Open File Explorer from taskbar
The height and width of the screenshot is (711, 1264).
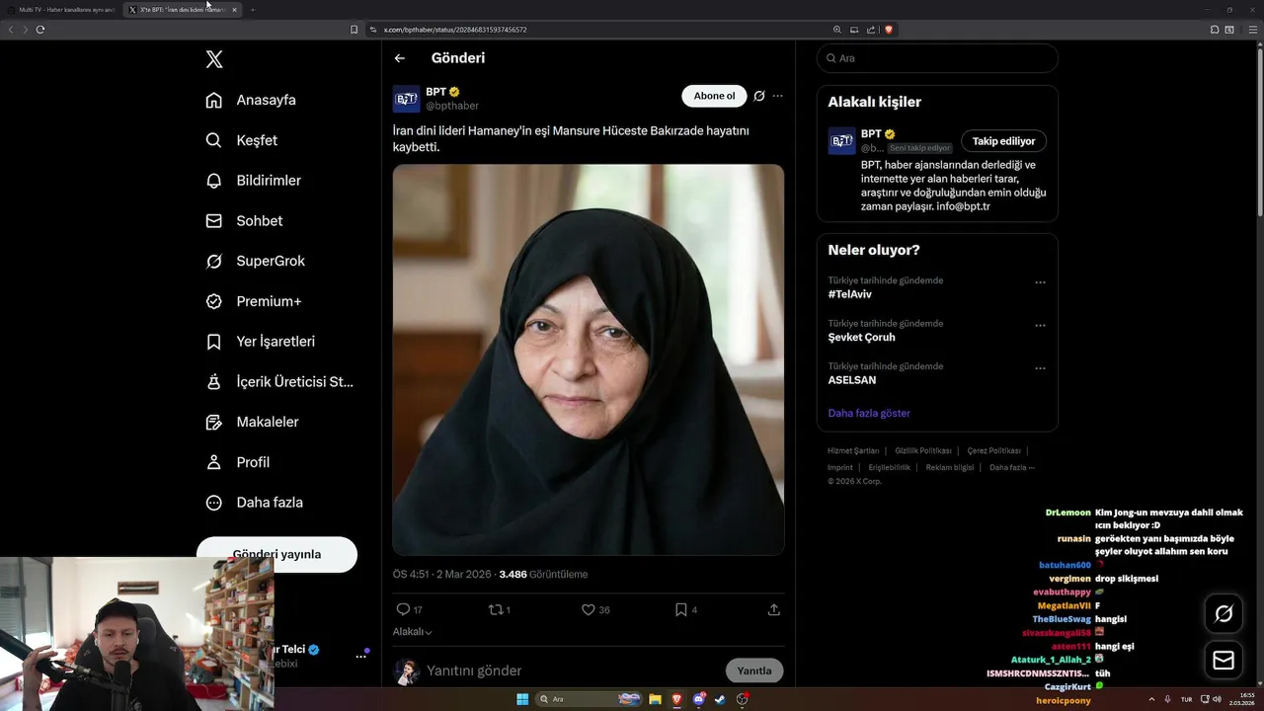pos(655,699)
